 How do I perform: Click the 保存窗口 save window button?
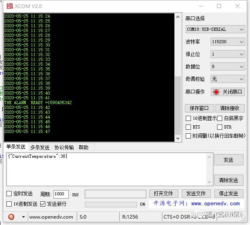199,108
